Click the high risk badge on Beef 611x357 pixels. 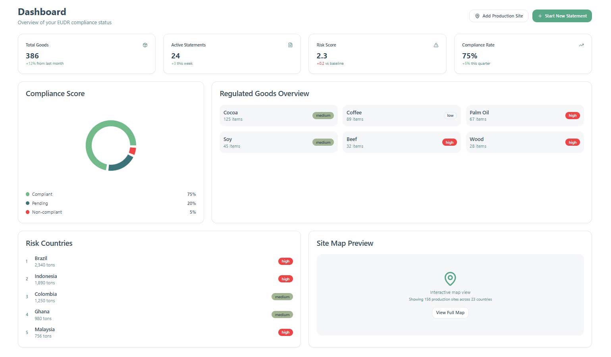(449, 143)
